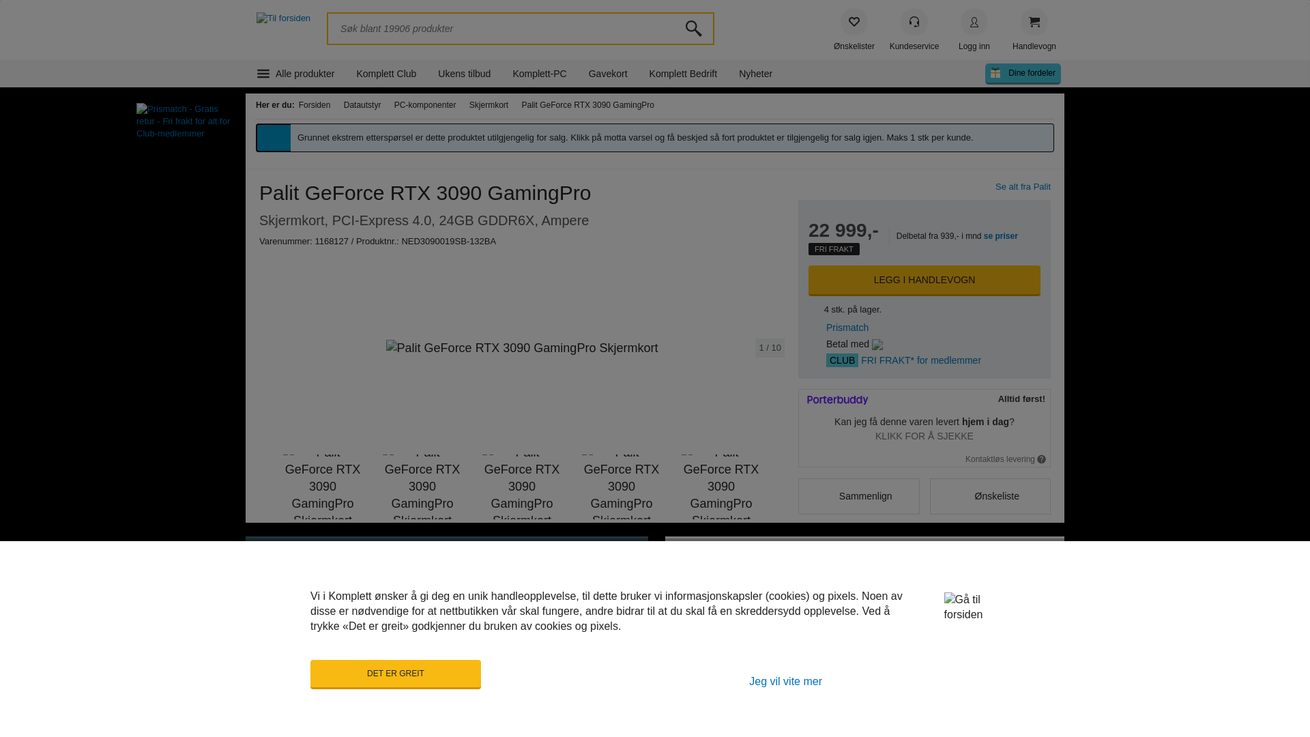Click the Logg inn user icon
The height and width of the screenshot is (737, 1310).
974,22
